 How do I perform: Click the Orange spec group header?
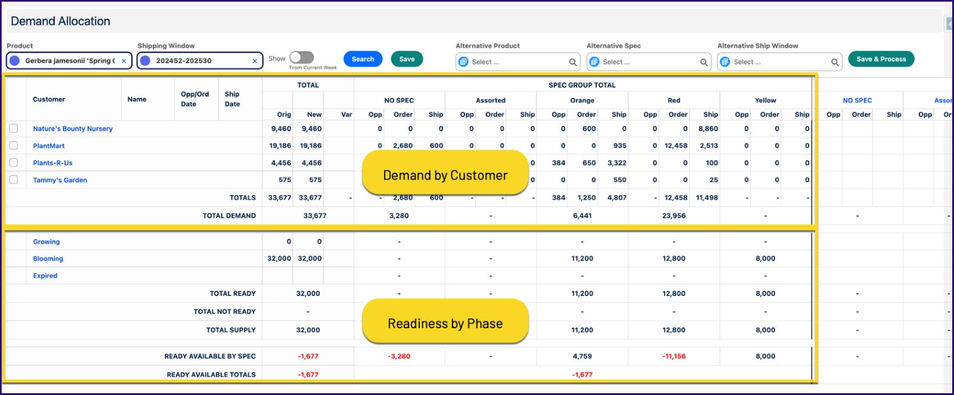(x=582, y=101)
